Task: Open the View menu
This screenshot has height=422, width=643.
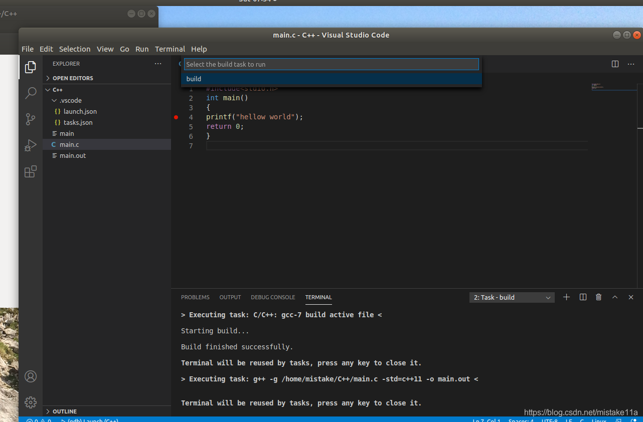Action: [x=105, y=49]
